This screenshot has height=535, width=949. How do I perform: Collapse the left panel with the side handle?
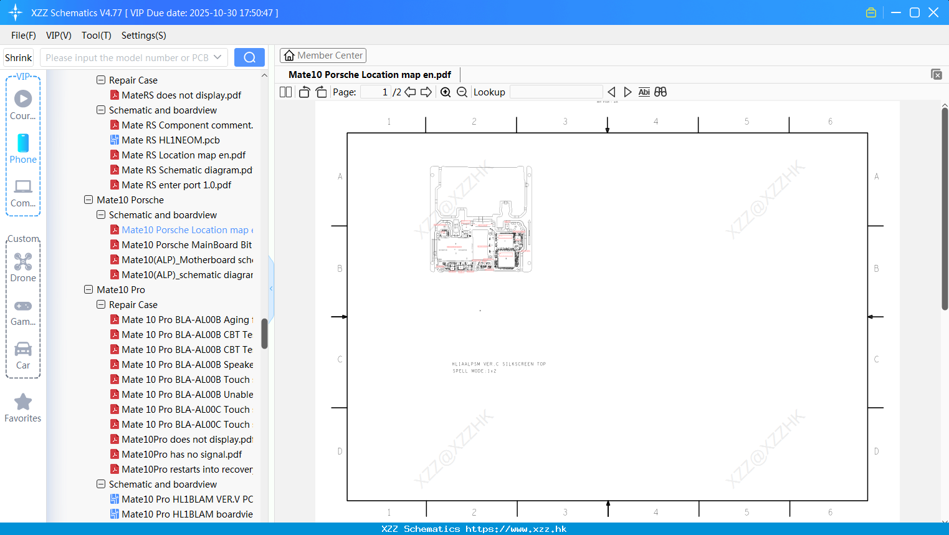271,288
